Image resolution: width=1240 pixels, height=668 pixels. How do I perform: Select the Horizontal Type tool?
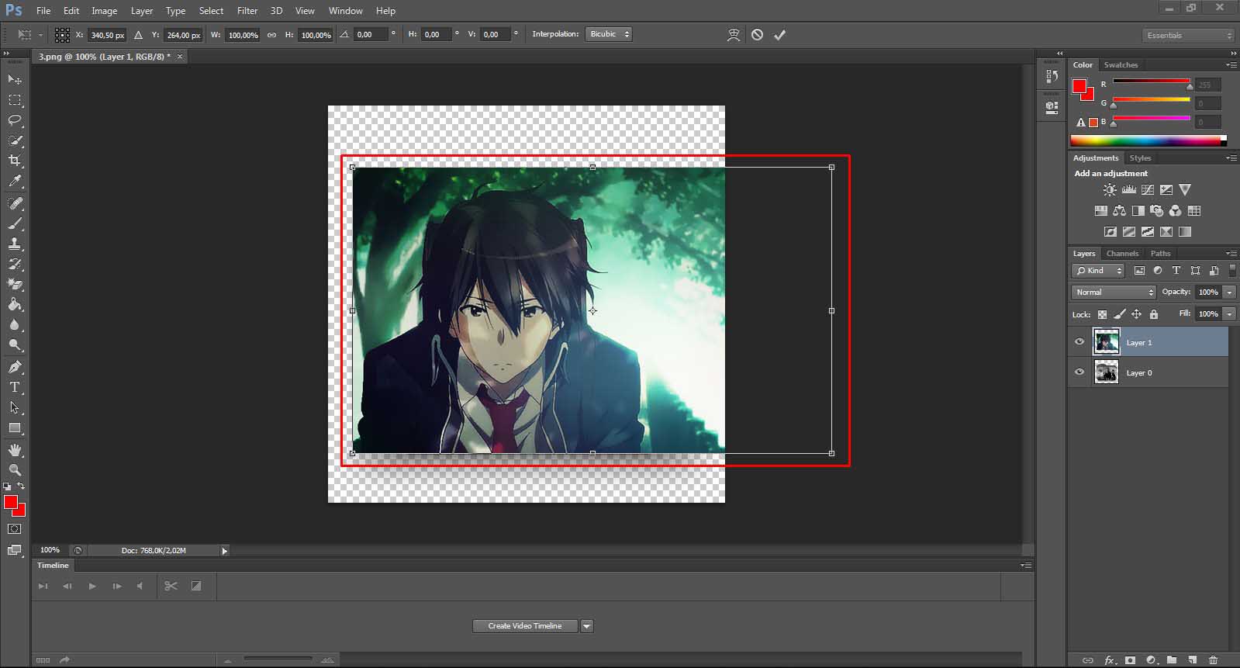(15, 387)
